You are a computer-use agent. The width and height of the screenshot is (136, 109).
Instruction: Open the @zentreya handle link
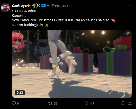click(x=60, y=5)
